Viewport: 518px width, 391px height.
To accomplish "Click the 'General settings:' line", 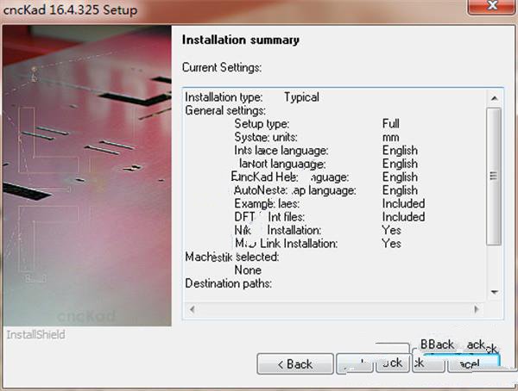I will [225, 110].
